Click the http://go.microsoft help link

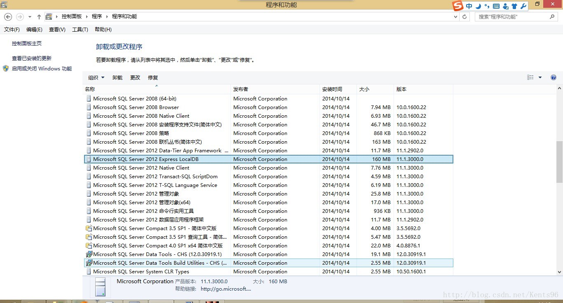pos(226,289)
